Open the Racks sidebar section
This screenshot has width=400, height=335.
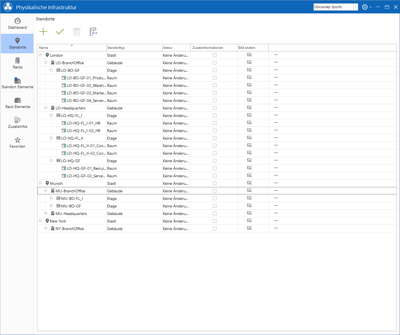17,63
